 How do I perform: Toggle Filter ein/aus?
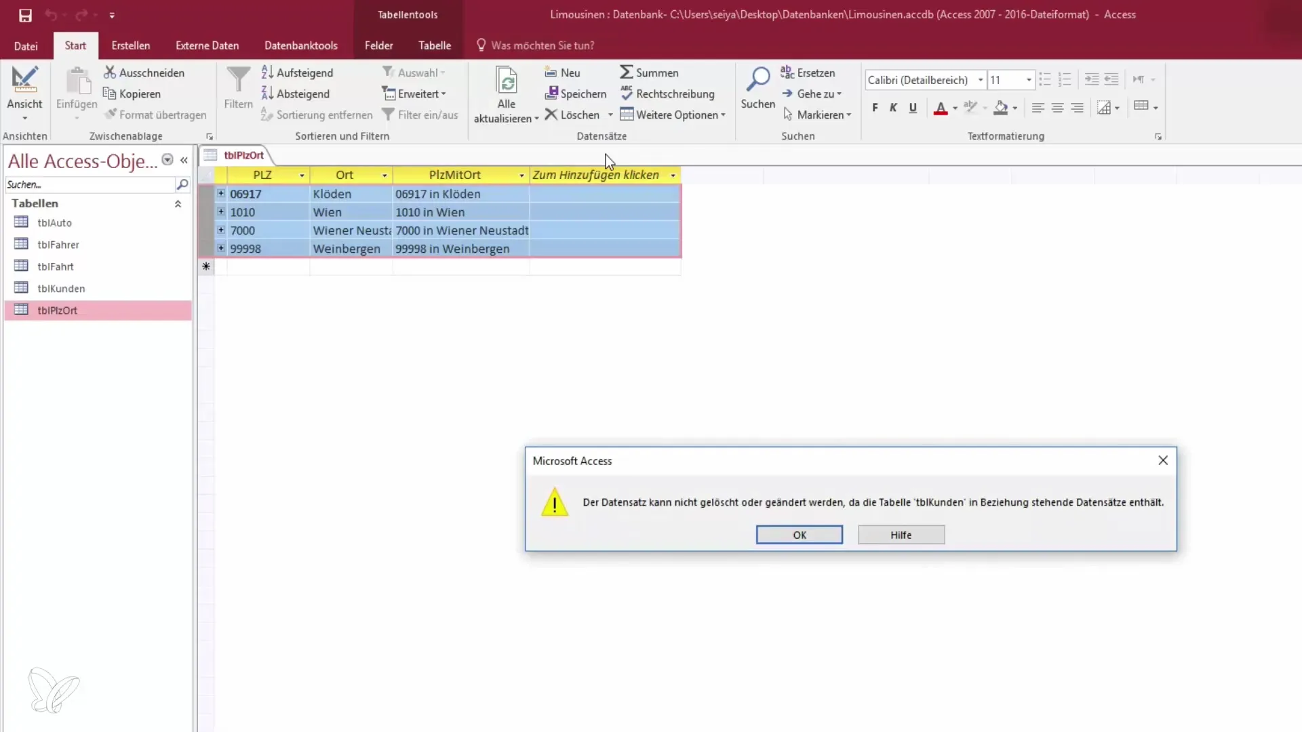[x=420, y=115]
